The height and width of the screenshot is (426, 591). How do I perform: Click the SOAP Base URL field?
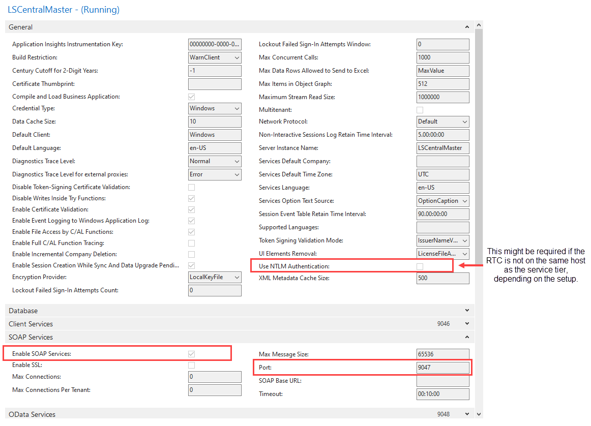pos(443,381)
